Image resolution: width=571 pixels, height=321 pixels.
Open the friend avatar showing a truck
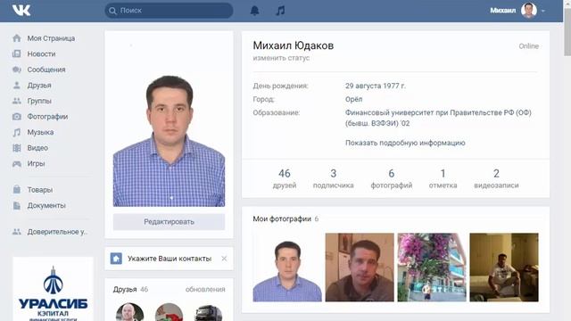coord(208,312)
